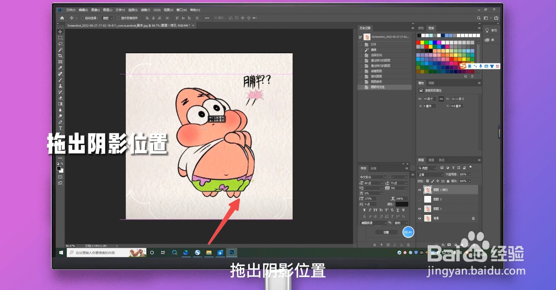The width and height of the screenshot is (556, 290).
Task: Select the Lasso tool
Action: coord(60,44)
